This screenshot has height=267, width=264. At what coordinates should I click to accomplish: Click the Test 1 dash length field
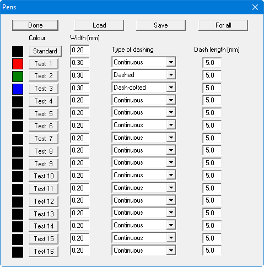coord(212,63)
